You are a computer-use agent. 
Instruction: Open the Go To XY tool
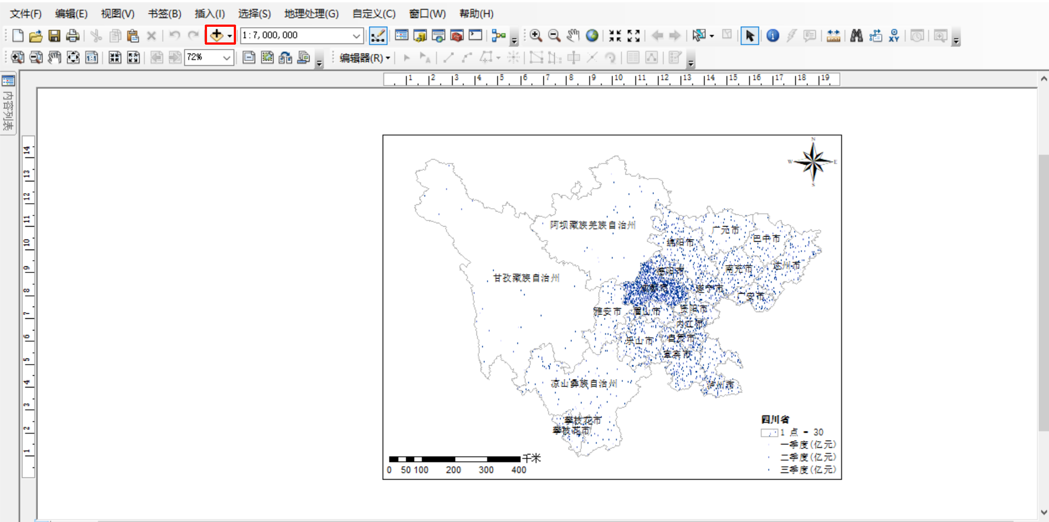click(x=894, y=35)
